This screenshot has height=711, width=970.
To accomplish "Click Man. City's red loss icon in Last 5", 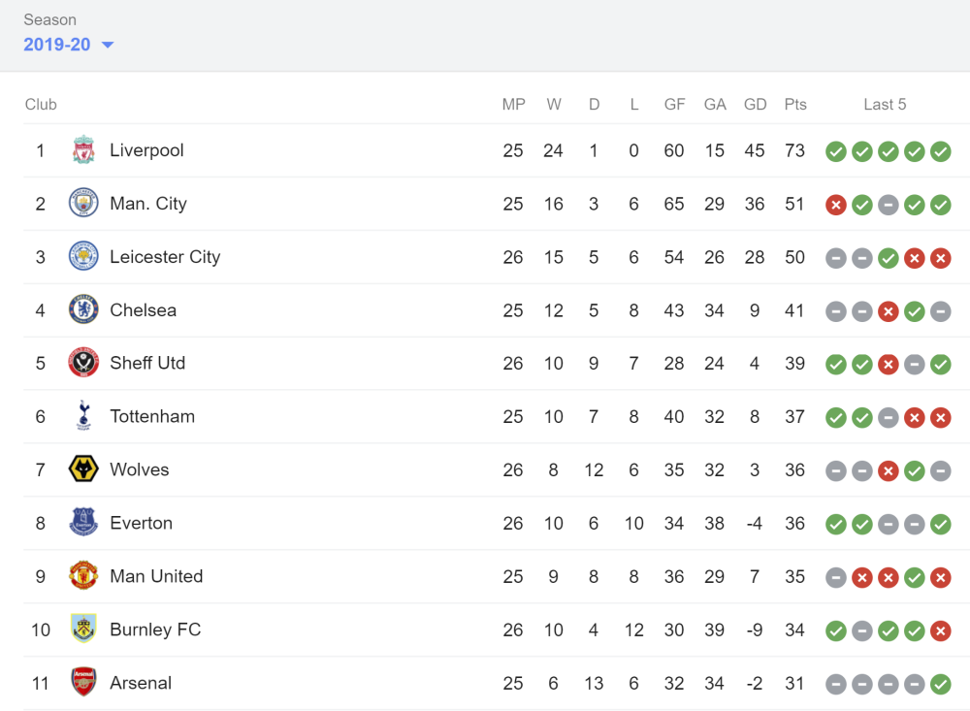I will (x=836, y=205).
